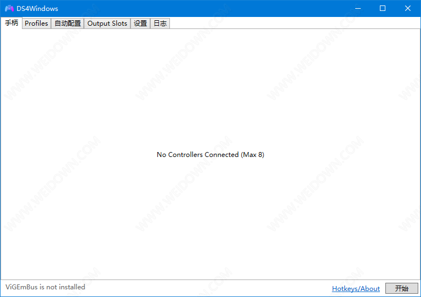The image size is (421, 297).
Task: Click the DS4Windows title text
Action: point(37,9)
